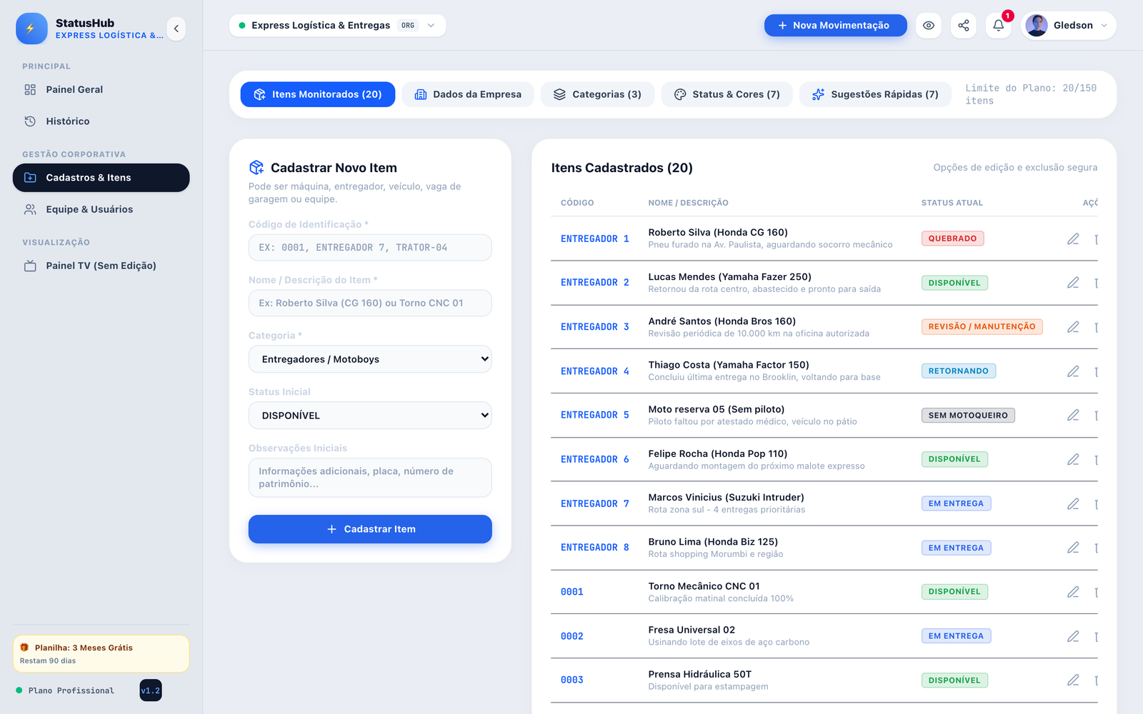Image resolution: width=1143 pixels, height=714 pixels.
Task: Focus the Nome / Descrição do Item field
Action: tap(370, 303)
